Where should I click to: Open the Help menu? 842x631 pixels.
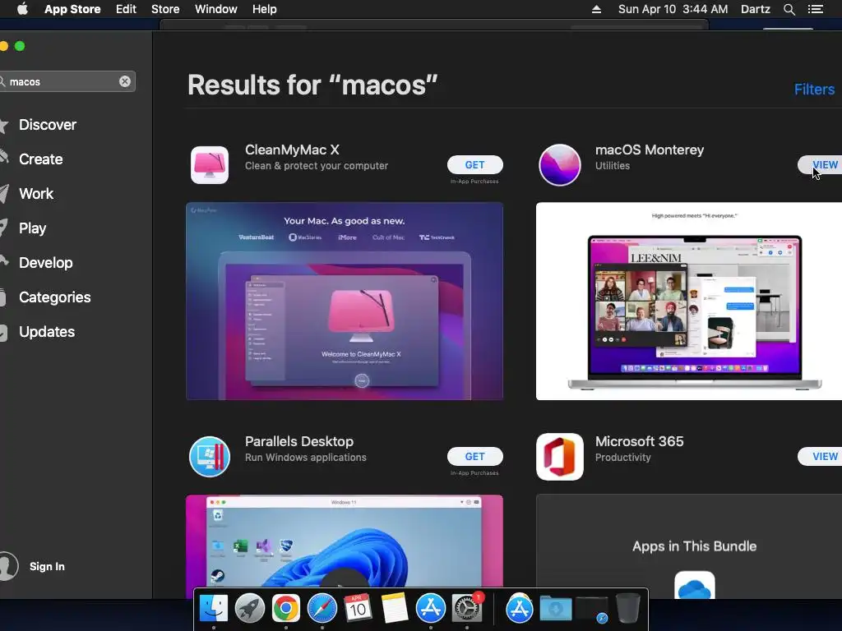[264, 9]
